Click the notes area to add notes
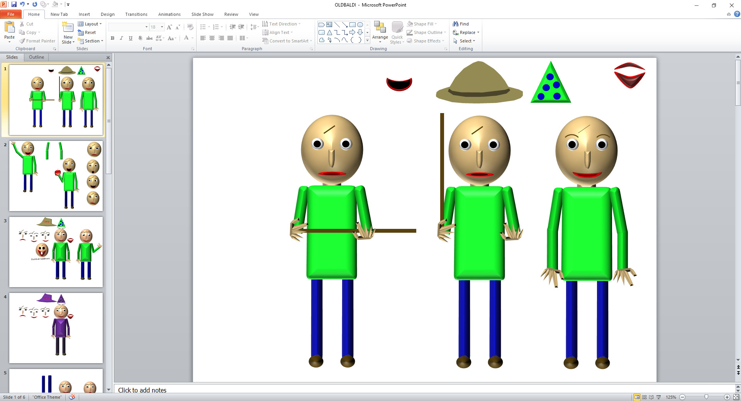The width and height of the screenshot is (741, 401). (x=425, y=390)
